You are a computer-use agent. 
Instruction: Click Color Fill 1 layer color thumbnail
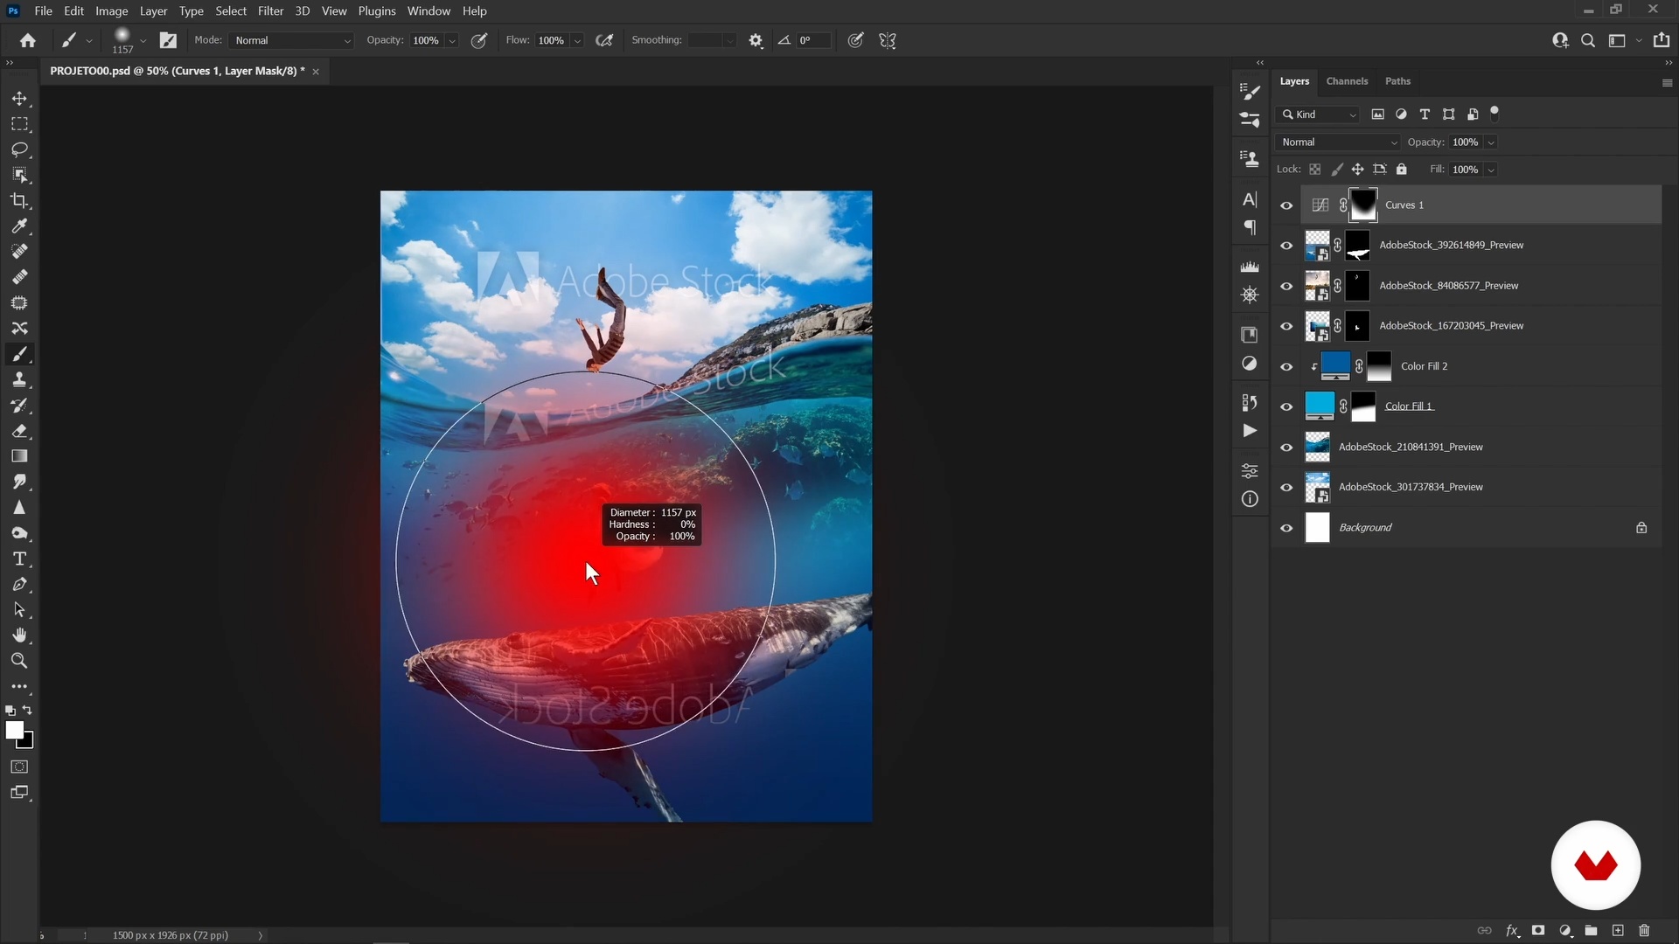(x=1319, y=406)
